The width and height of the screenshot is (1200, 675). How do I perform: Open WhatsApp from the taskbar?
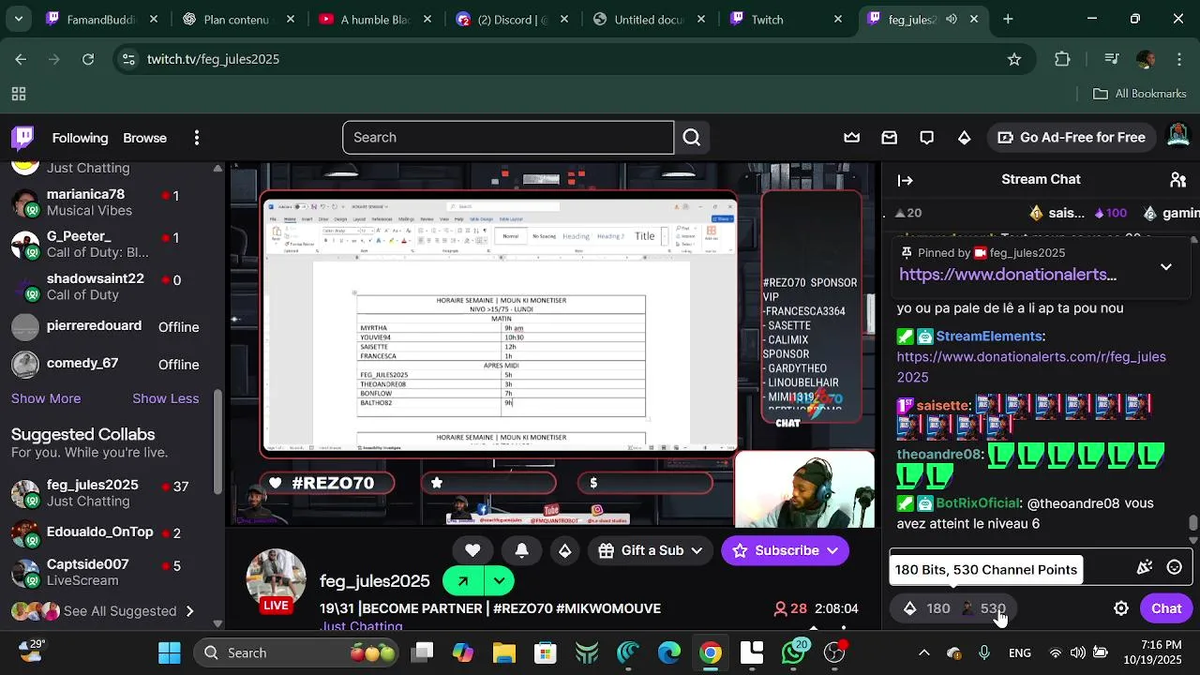click(x=793, y=652)
